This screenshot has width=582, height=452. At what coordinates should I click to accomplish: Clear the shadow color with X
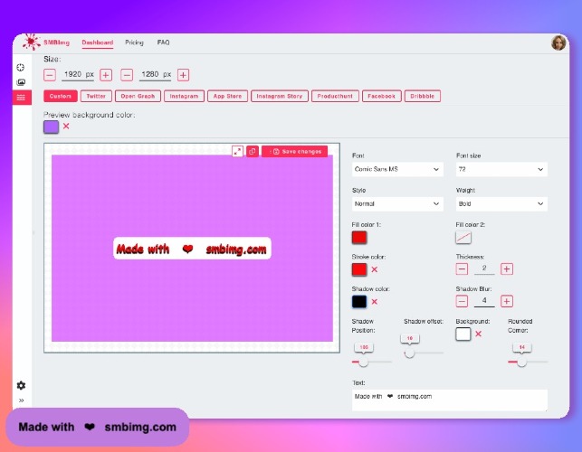pos(375,302)
